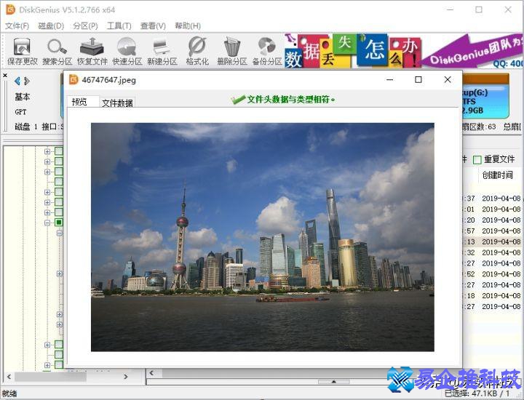Click the 删除分区 delete partition trash icon
This screenshot has height=400, width=524.
click(x=232, y=51)
